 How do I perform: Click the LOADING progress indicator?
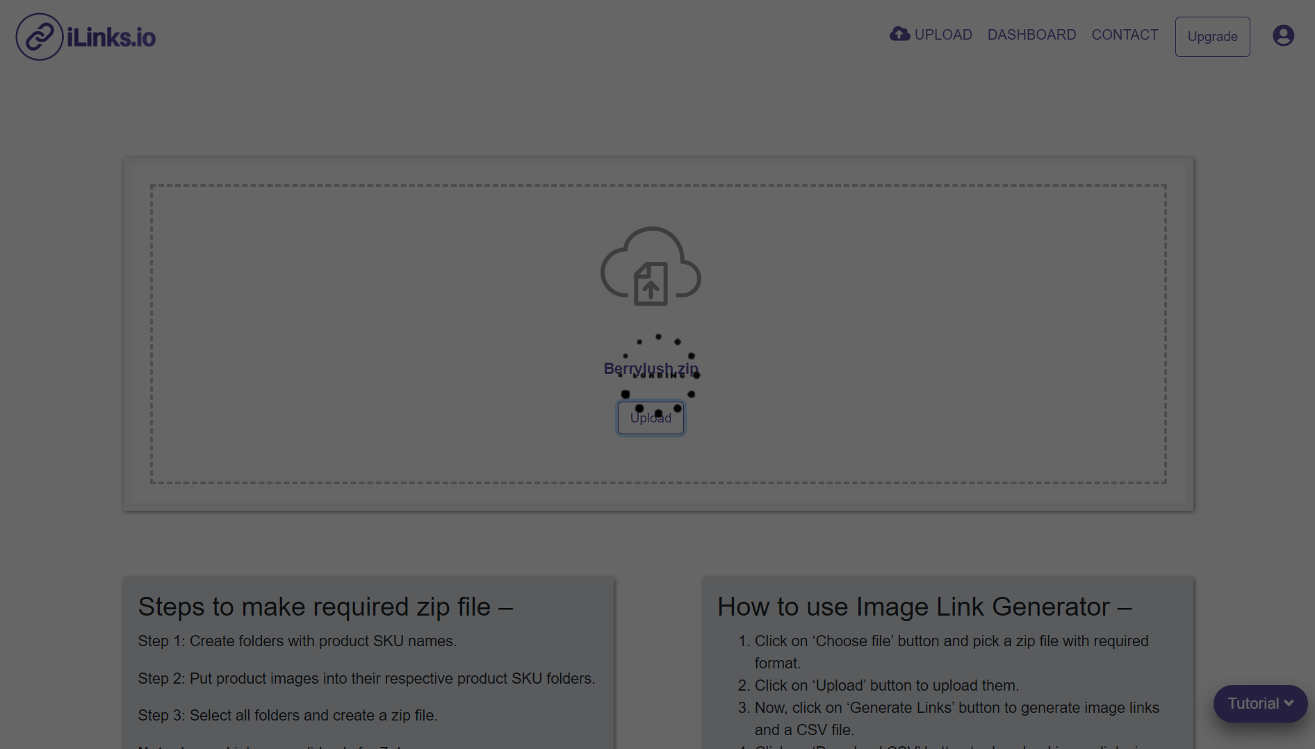tap(657, 375)
